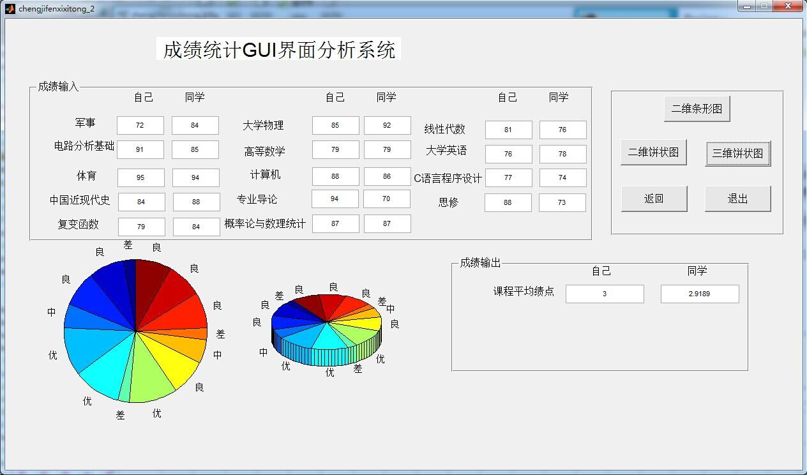This screenshot has width=807, height=475.
Task: Click the 概率论与数理统计 label
Action: click(x=265, y=223)
